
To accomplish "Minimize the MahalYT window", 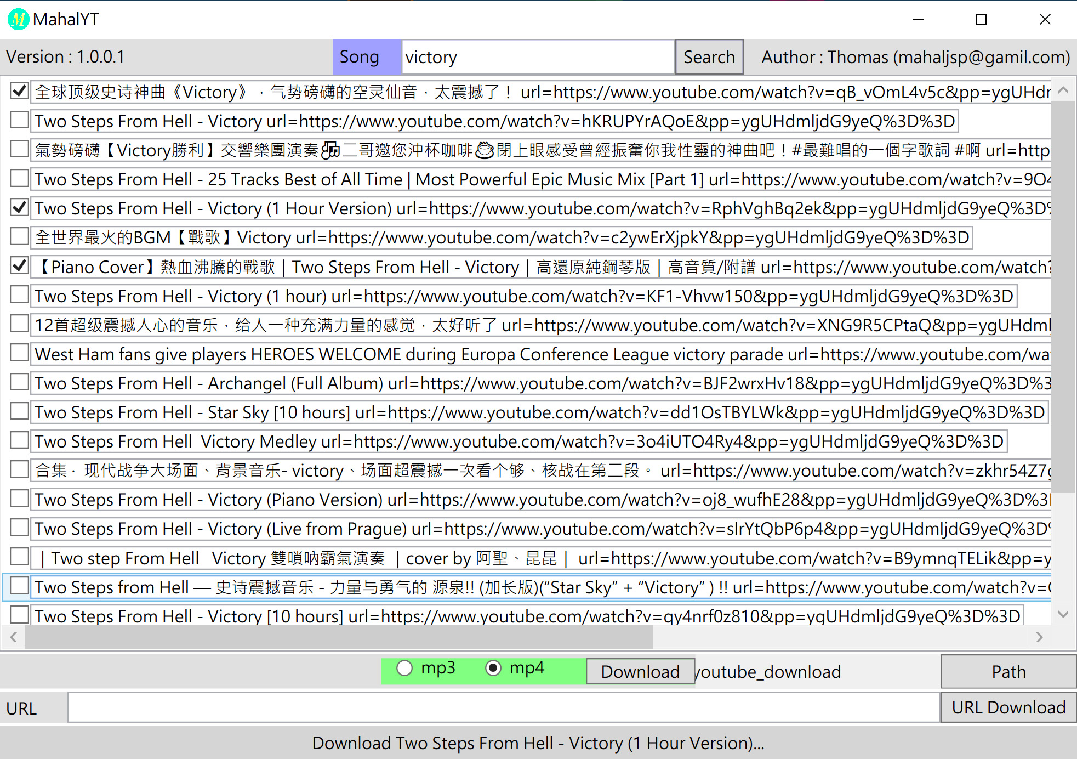I will 918,20.
